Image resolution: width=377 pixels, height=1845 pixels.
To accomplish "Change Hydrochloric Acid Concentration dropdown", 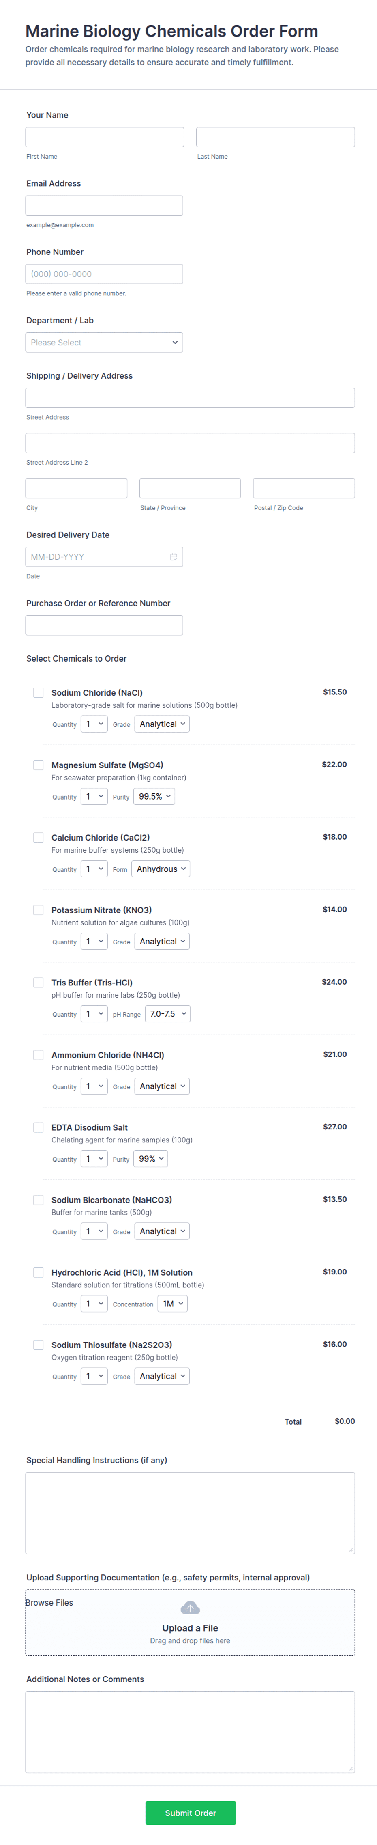I will click(x=173, y=1304).
